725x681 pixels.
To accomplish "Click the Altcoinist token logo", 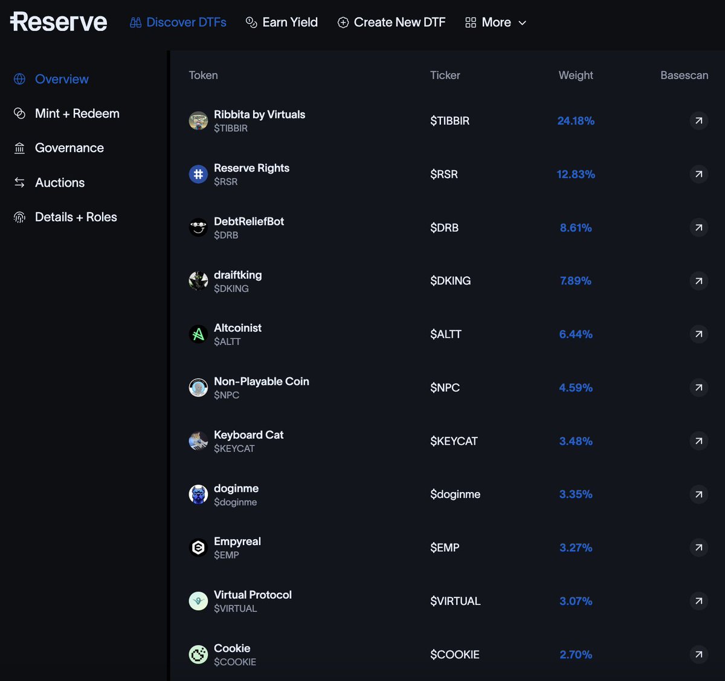I will click(198, 334).
